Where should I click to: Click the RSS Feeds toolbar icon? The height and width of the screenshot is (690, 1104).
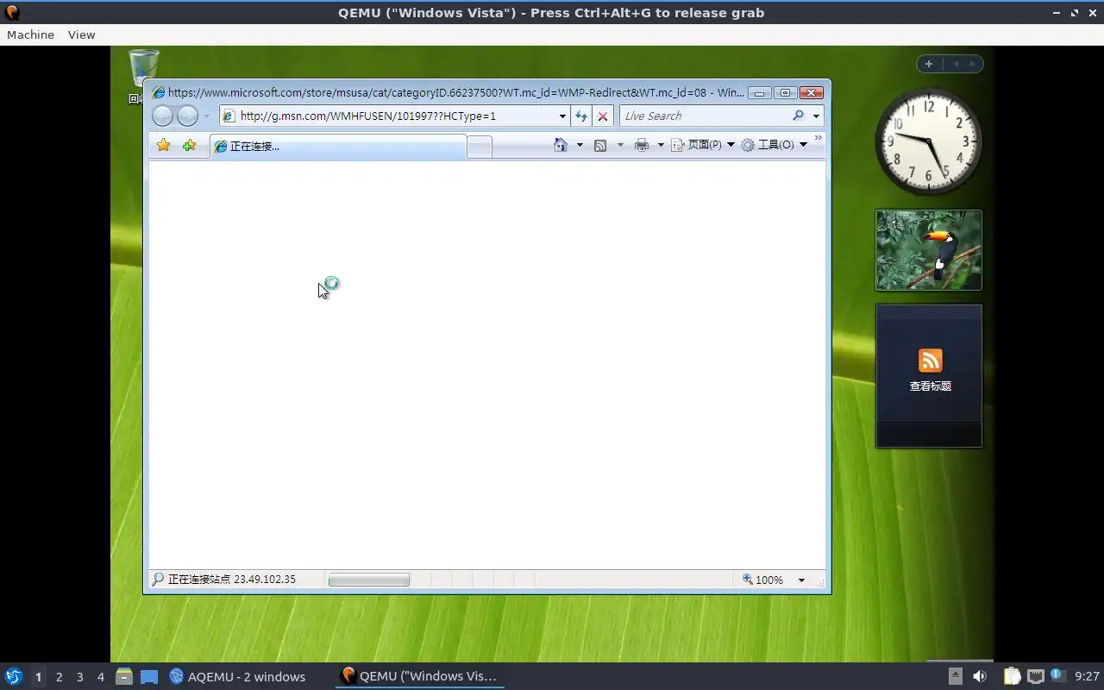(600, 145)
